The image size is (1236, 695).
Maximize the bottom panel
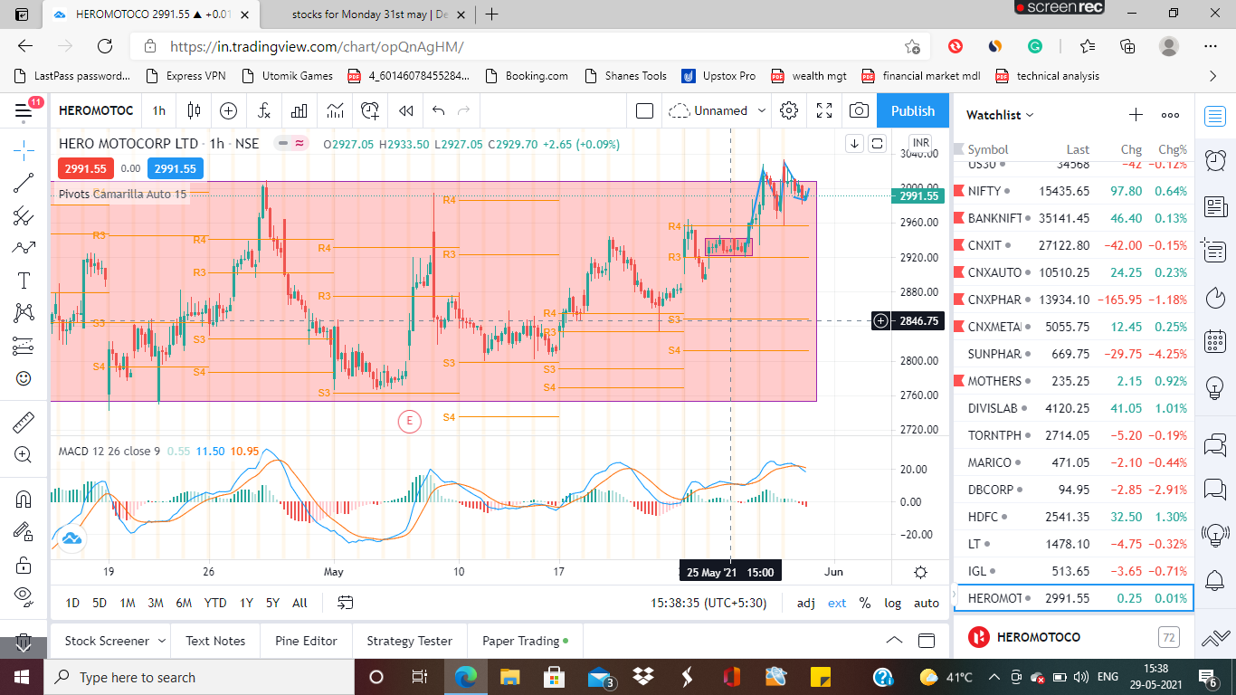tap(927, 641)
